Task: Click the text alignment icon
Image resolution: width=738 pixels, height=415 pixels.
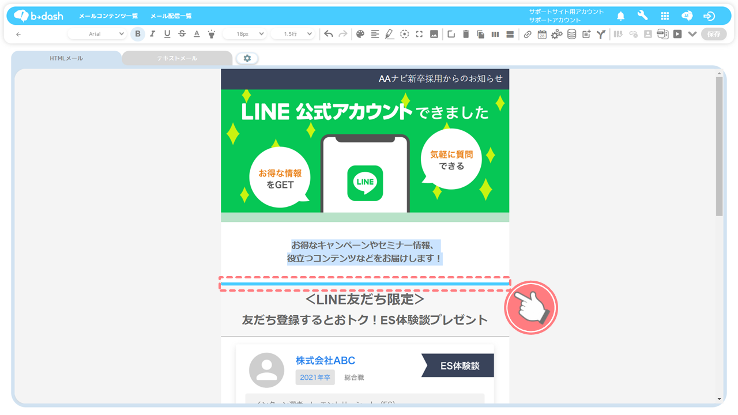Action: pos(375,34)
